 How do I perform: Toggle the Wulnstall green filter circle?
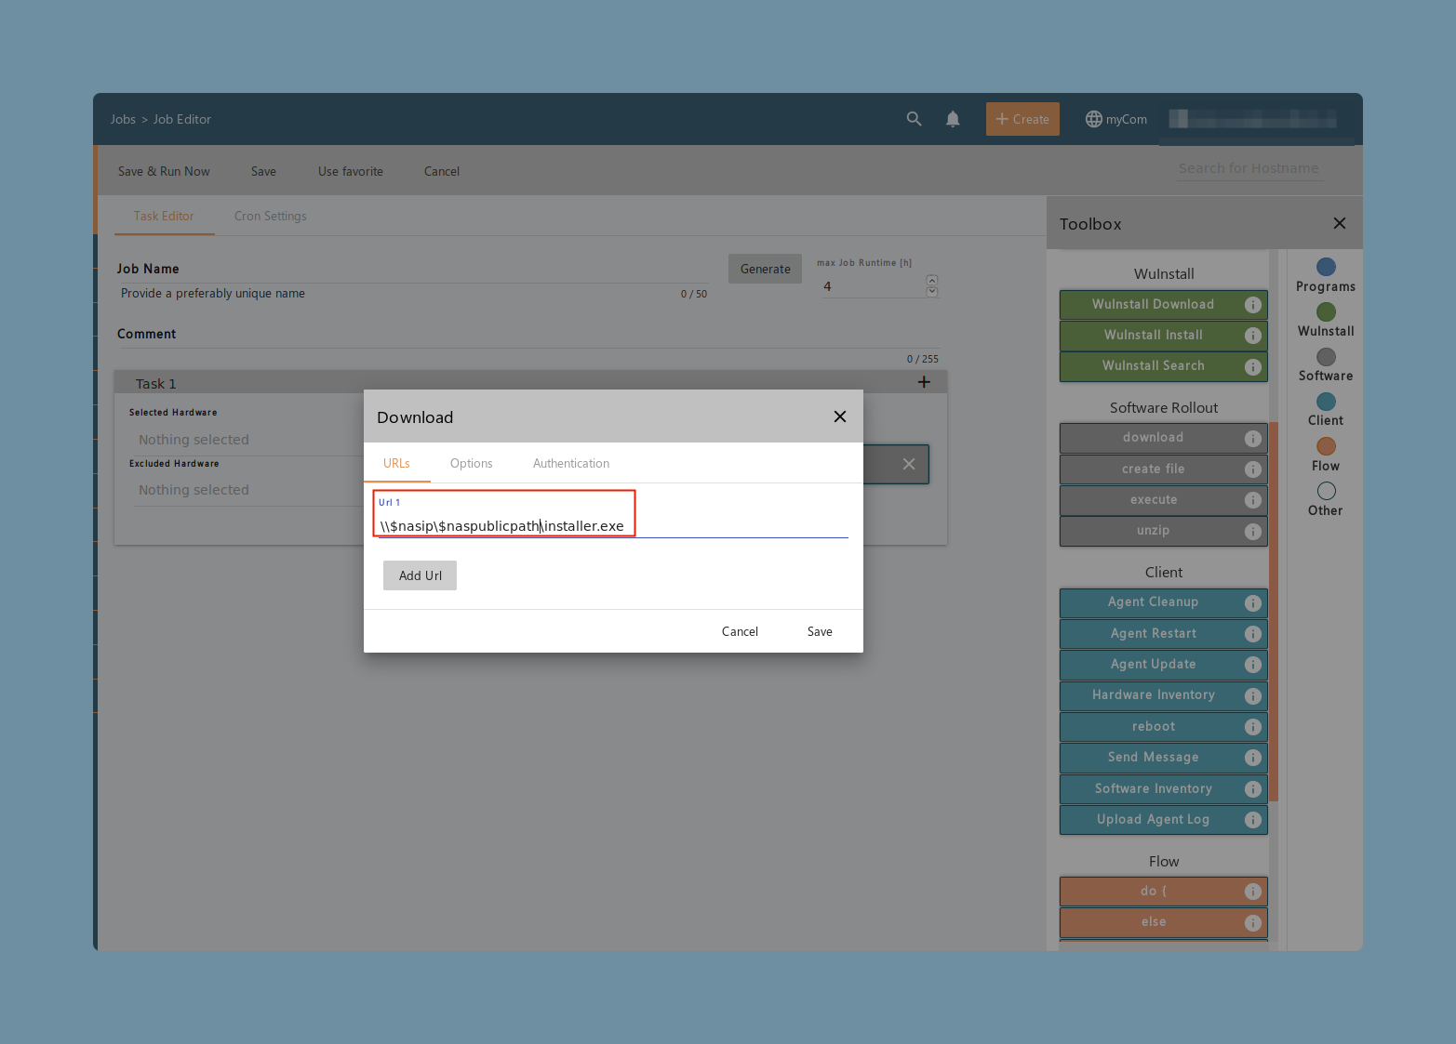pyautogui.click(x=1326, y=311)
